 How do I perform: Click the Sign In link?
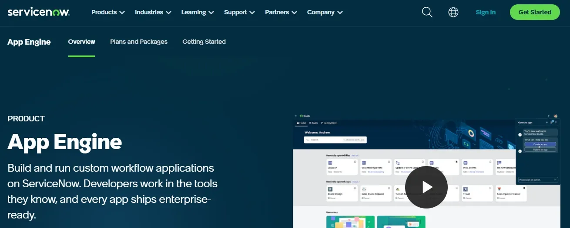tap(486, 12)
